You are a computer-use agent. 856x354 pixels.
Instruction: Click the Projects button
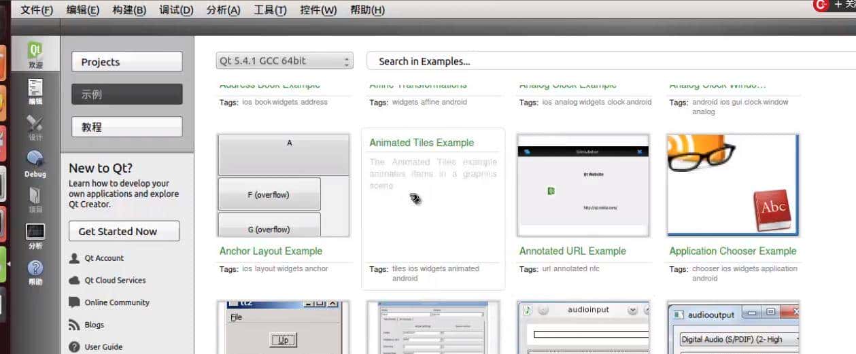tap(127, 62)
